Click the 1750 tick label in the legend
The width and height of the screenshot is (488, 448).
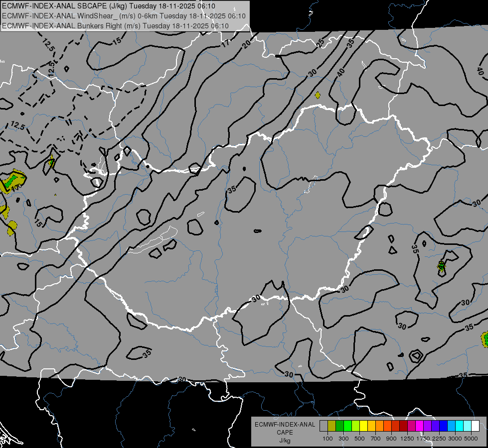point(423,439)
